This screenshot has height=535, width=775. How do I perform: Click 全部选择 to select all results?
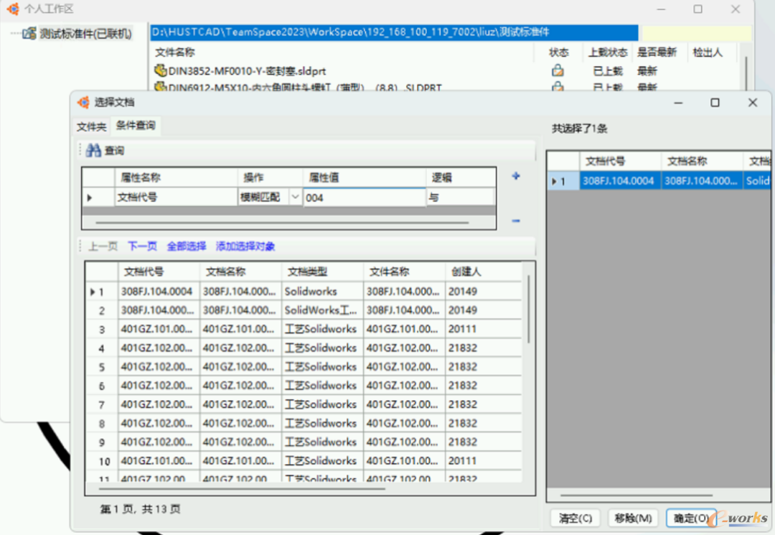point(187,246)
